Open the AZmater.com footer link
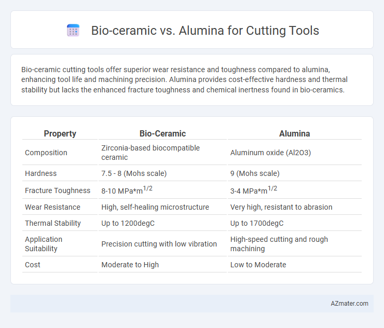 349,304
